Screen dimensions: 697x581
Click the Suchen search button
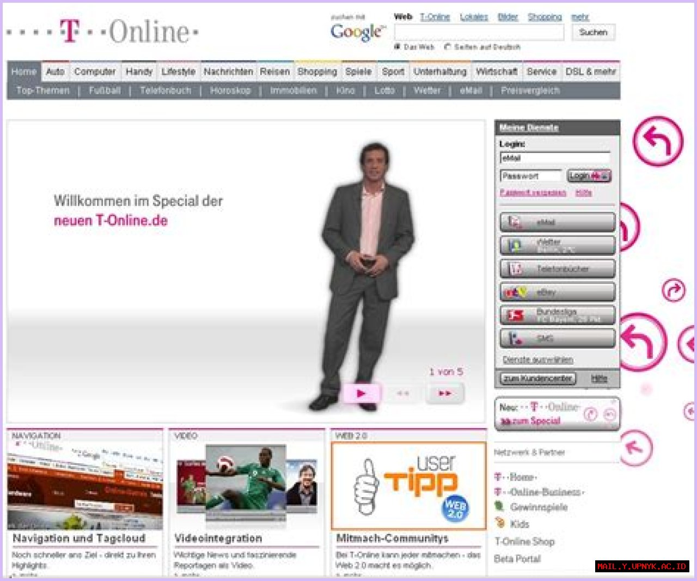tap(594, 33)
